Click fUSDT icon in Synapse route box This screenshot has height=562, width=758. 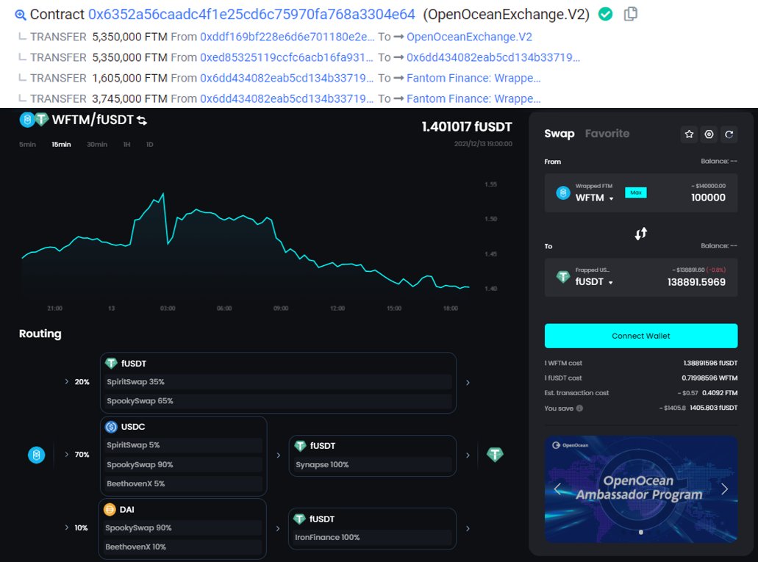pos(300,445)
